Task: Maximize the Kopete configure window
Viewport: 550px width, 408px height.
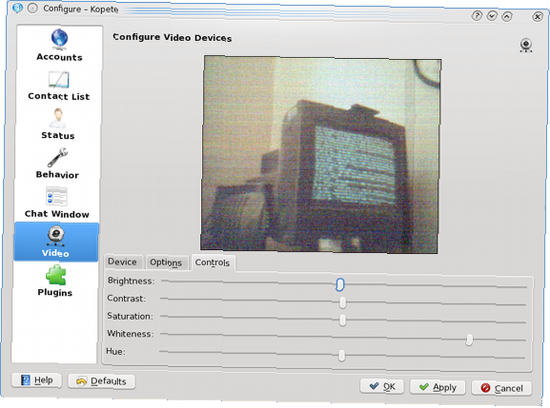Action: click(507, 16)
